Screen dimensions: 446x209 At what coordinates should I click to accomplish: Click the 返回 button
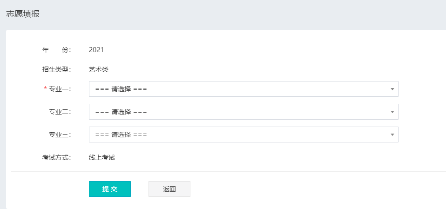click(169, 189)
